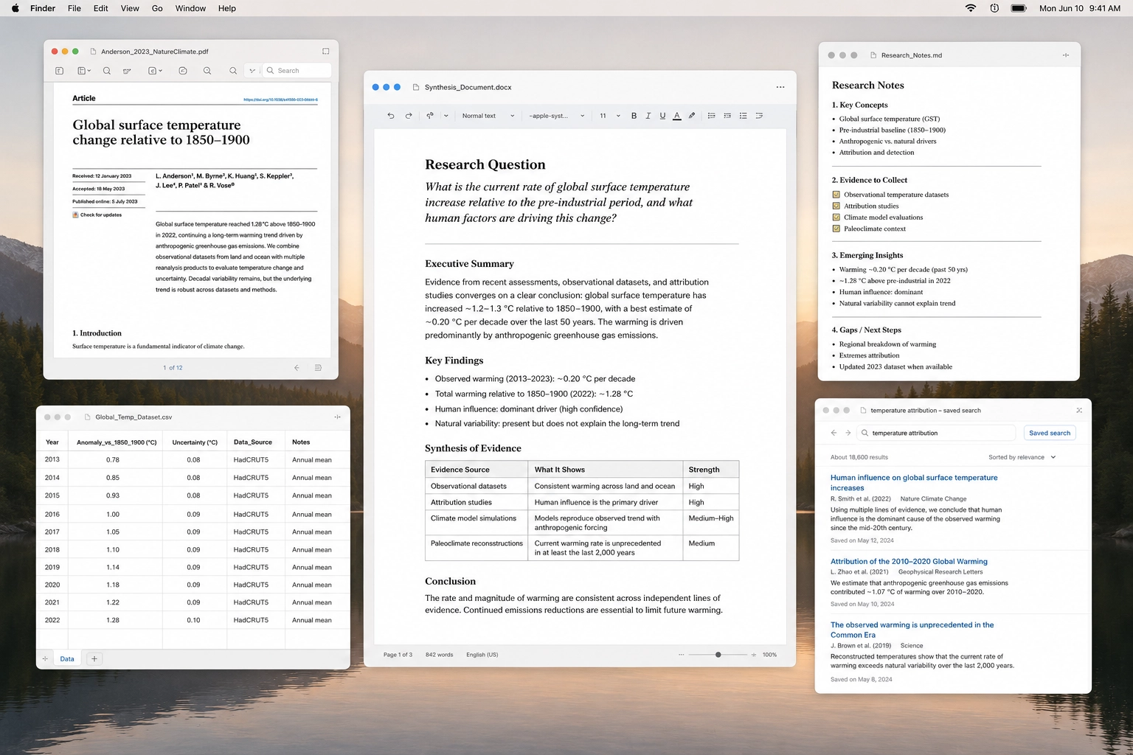Click the icon left of the Data tab

[x=45, y=659]
